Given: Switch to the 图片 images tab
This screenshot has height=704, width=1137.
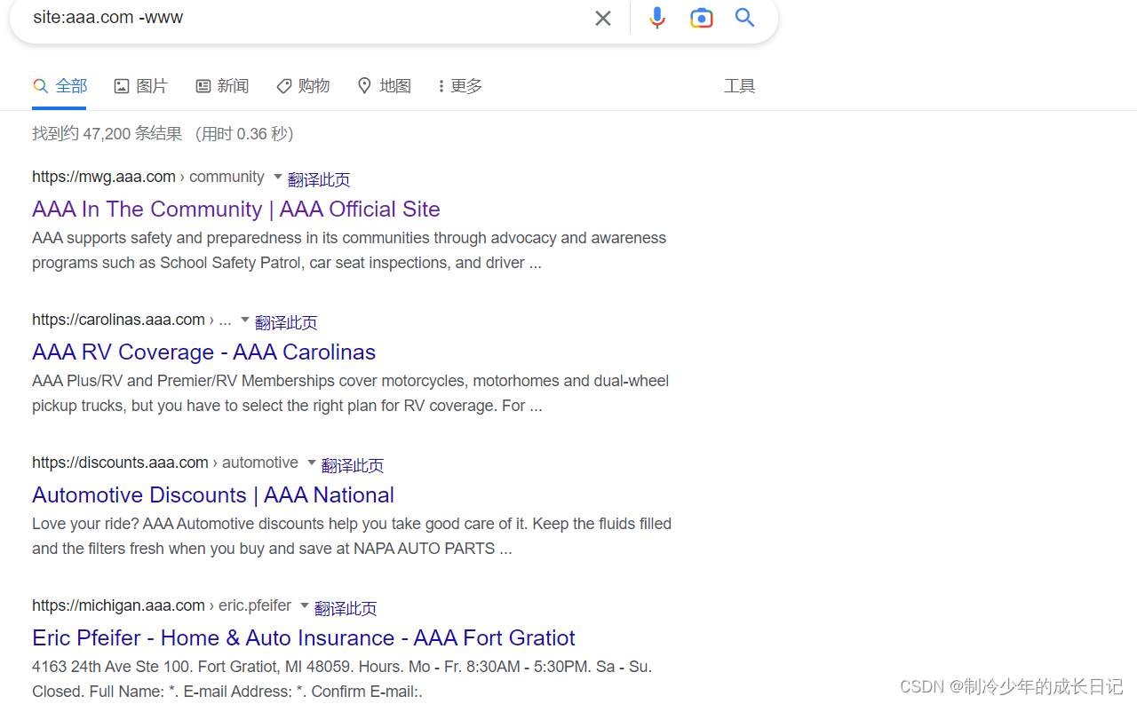Looking at the screenshot, I should point(141,86).
